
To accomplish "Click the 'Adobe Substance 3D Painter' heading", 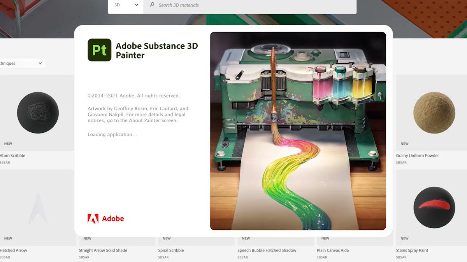I will (x=157, y=50).
